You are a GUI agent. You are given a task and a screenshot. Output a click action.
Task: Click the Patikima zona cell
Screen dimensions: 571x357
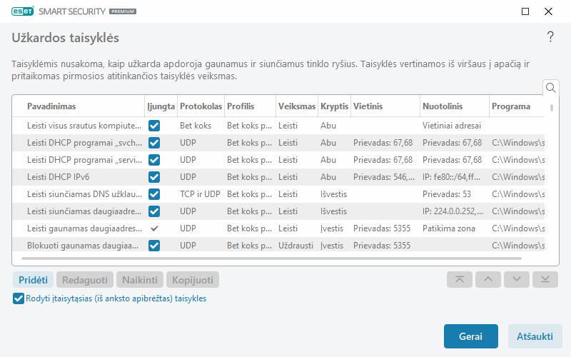click(449, 228)
